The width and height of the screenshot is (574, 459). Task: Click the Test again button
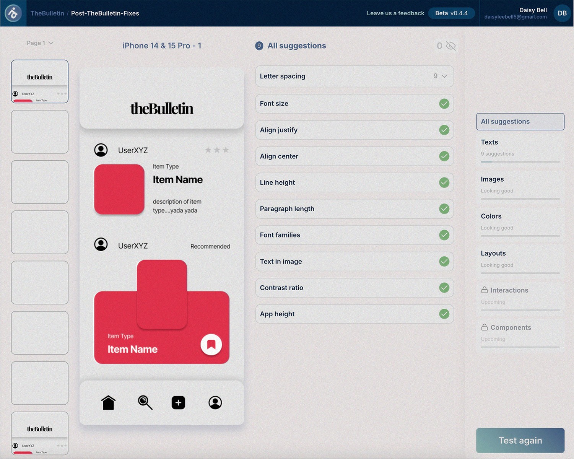[520, 441]
